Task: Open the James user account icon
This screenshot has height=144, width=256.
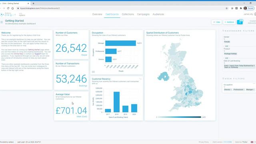Action: (x=255, y=14)
